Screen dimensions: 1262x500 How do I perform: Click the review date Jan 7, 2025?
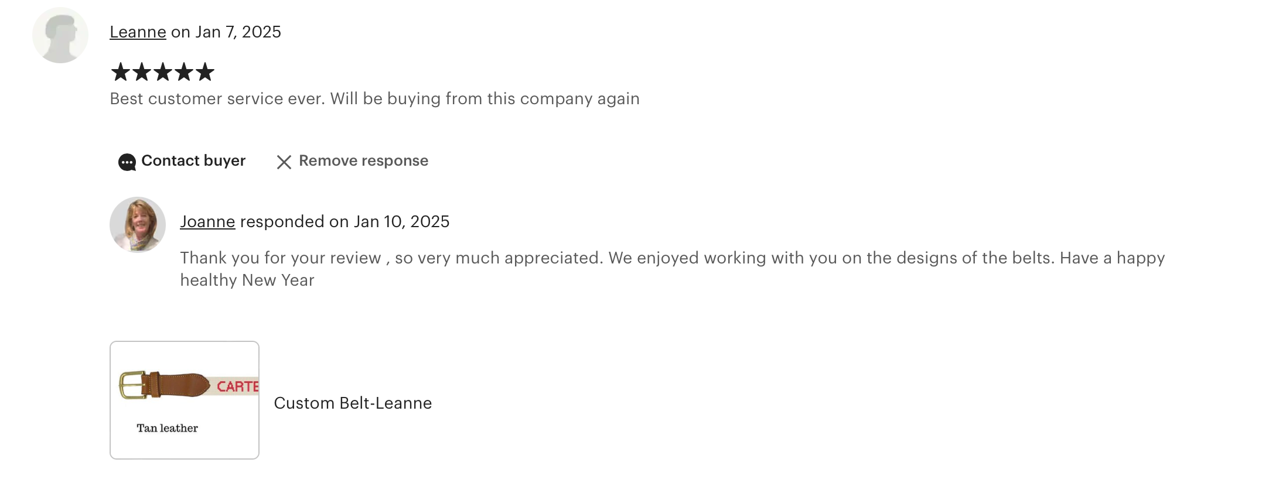click(238, 32)
